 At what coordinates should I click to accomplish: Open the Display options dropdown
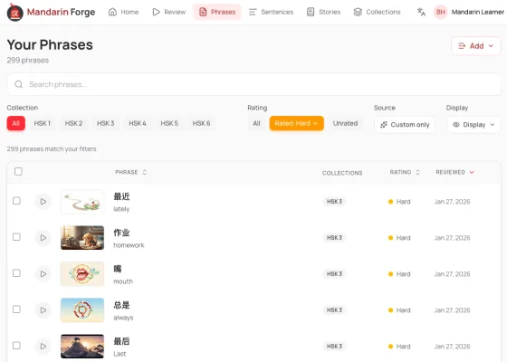(x=474, y=125)
